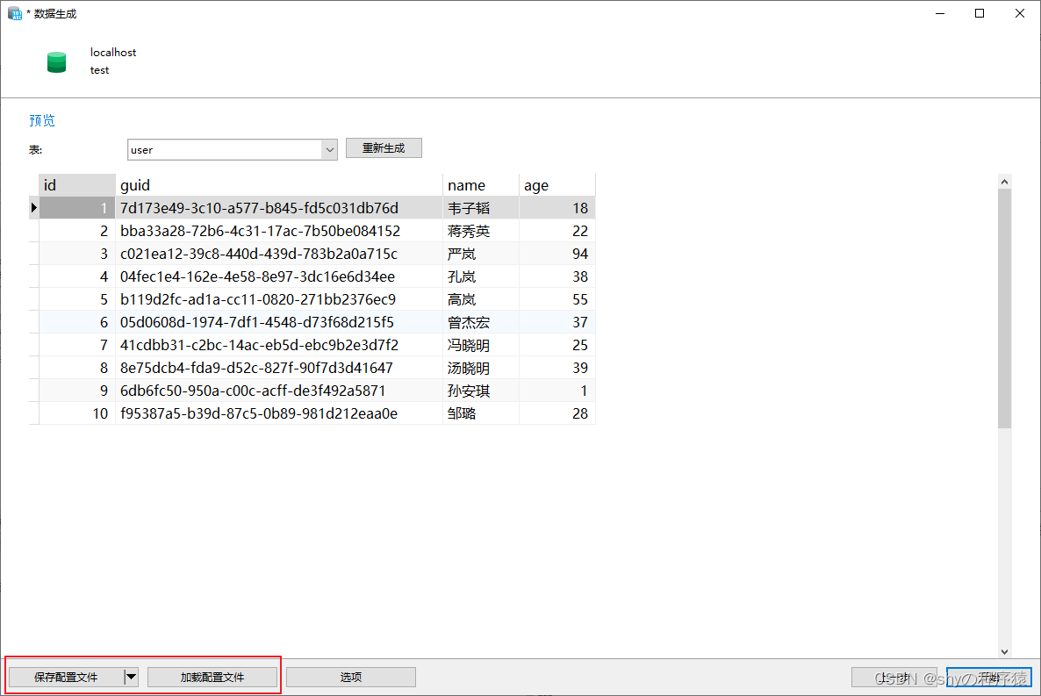Select guid cell 8e75dcb4-fda9-d52c-827f-90f7d3d41647
This screenshot has height=696, width=1041.
[x=279, y=368]
